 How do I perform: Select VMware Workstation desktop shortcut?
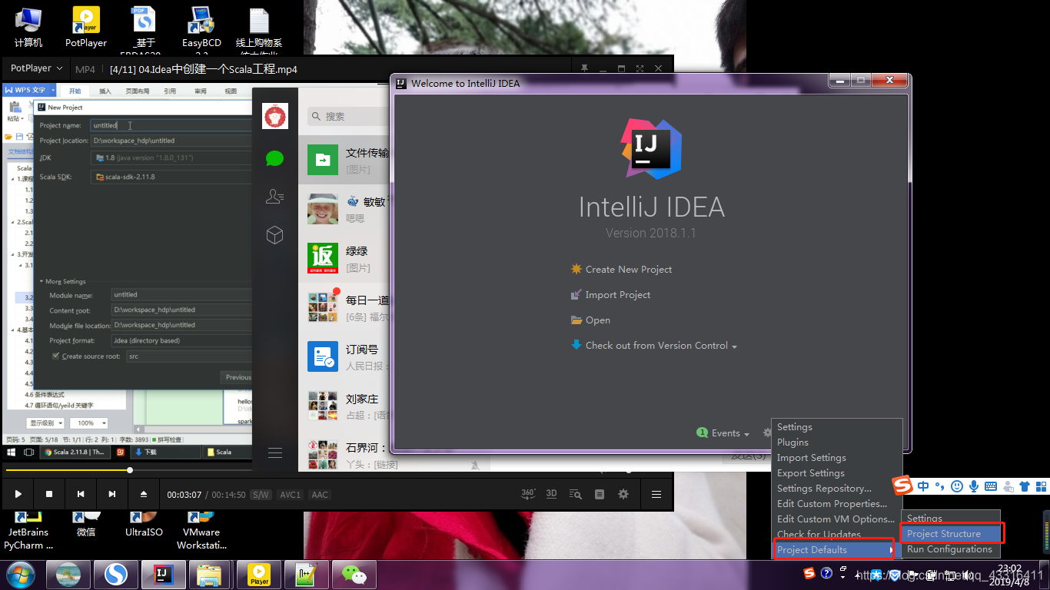[x=201, y=530]
